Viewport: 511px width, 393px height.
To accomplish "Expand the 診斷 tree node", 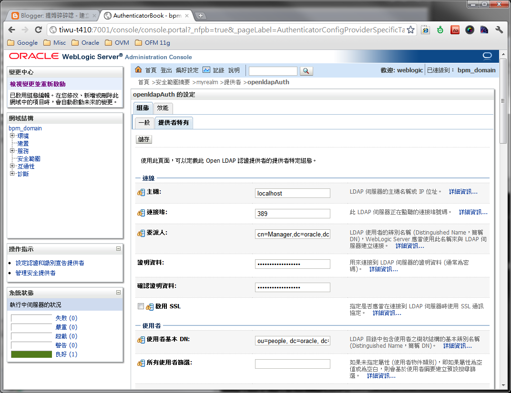I will coord(12,173).
